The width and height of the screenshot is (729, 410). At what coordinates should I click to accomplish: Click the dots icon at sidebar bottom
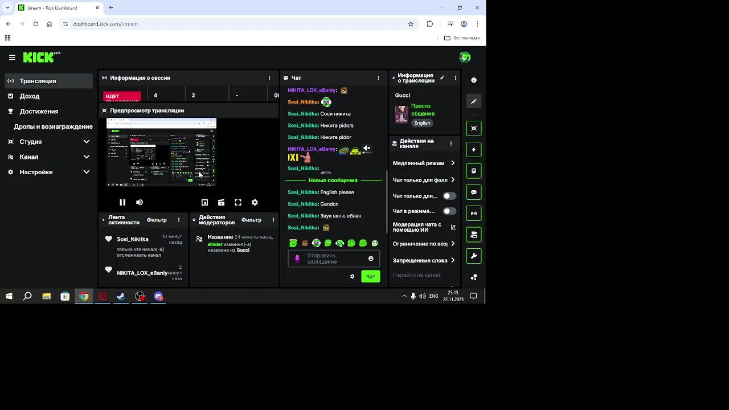pos(474,277)
